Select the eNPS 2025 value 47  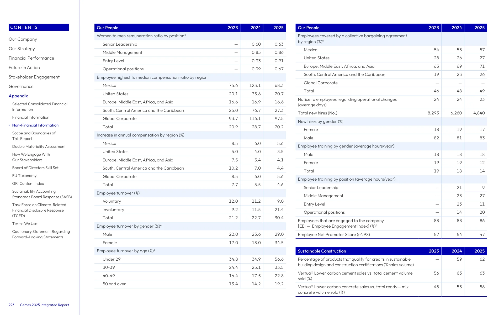(482, 235)
